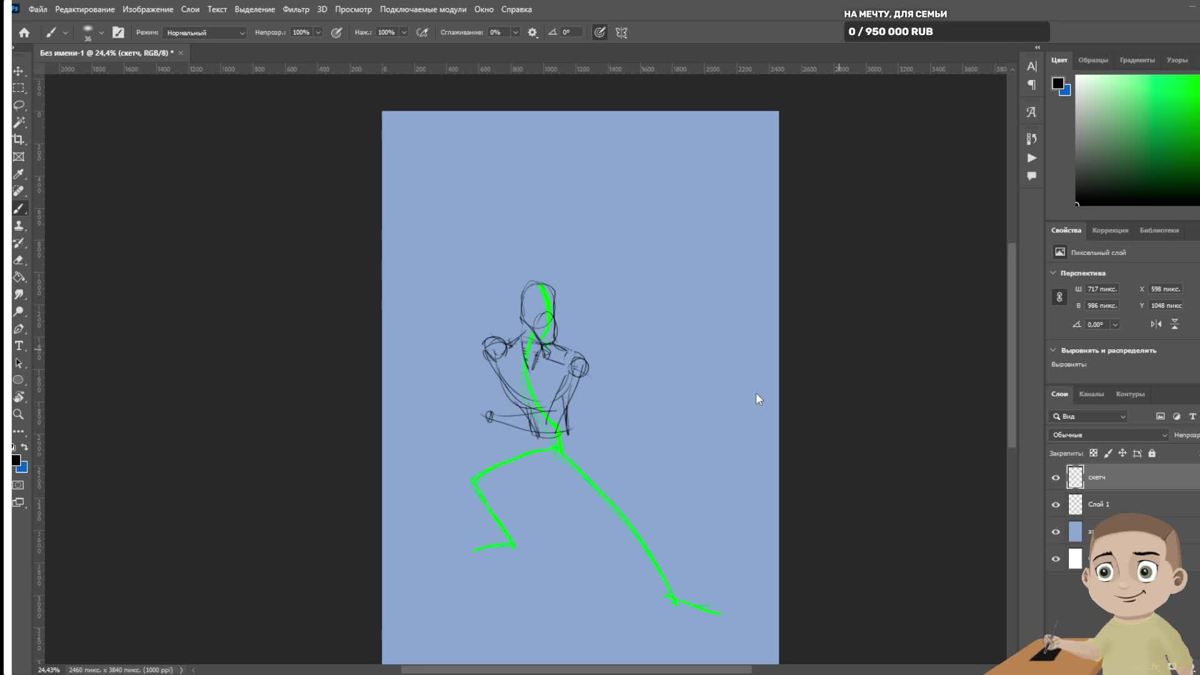Click the width Ш input field
This screenshot has width=1200, height=675.
(1102, 289)
